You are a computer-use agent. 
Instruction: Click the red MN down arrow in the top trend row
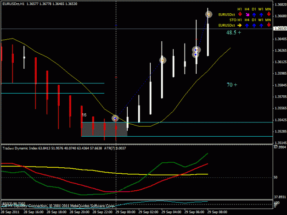tap(269, 14)
